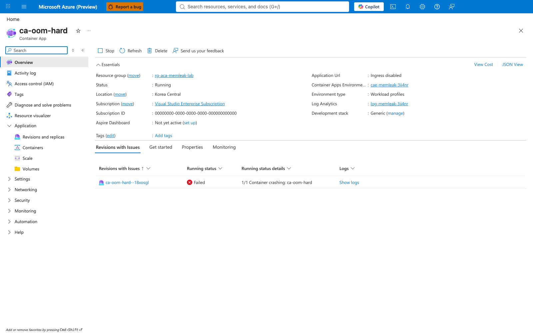Image resolution: width=533 pixels, height=333 pixels.
Task: Click the Copilot button
Action: click(x=369, y=7)
